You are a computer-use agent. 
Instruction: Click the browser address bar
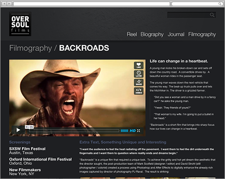pos(91,4)
